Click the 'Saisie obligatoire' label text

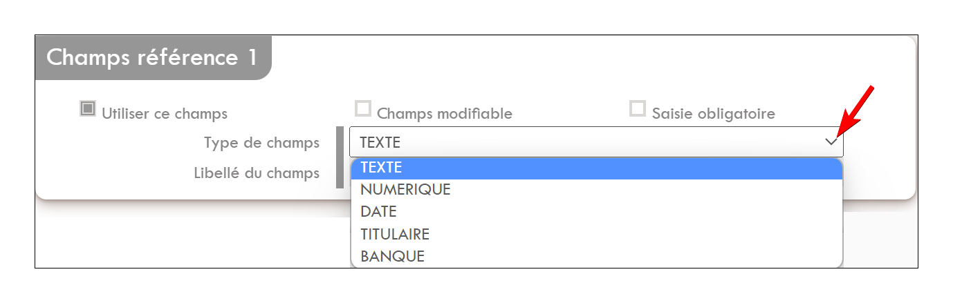(x=714, y=113)
